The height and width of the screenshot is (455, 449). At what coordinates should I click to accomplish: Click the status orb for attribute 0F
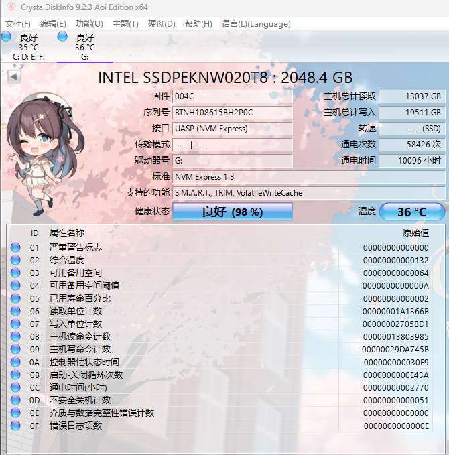(15, 426)
